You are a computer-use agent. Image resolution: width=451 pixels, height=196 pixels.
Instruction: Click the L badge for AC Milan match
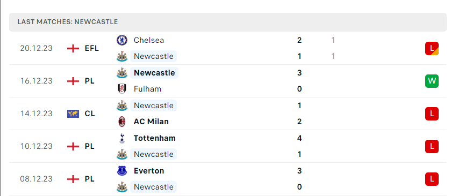(432, 114)
